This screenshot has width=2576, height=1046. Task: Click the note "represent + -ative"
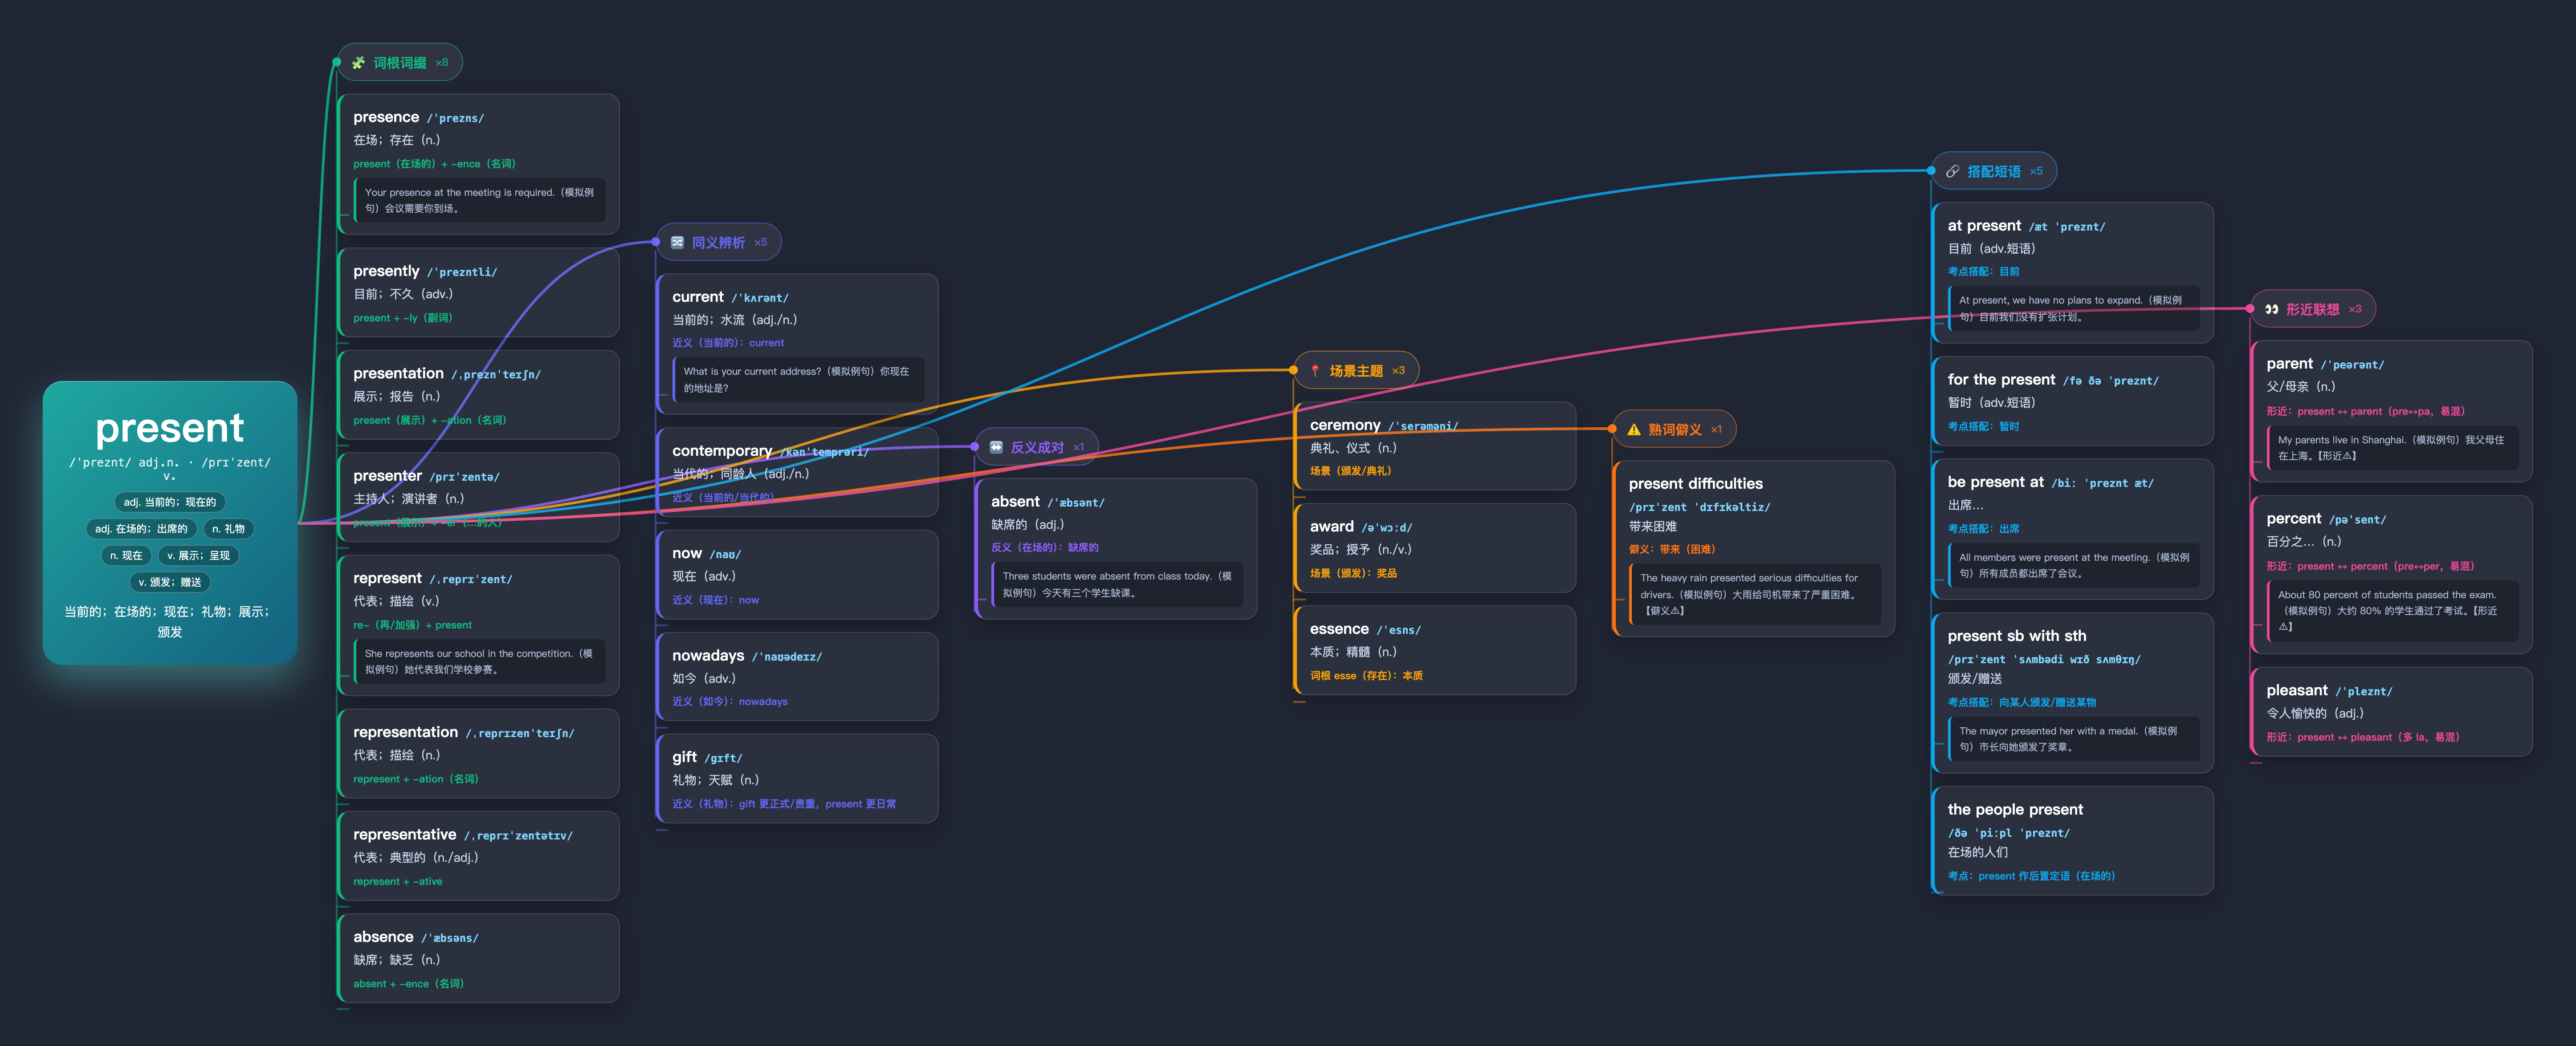coord(398,882)
